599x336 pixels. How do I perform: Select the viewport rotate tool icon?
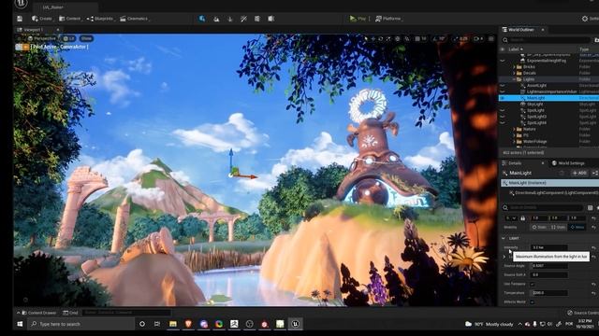click(x=381, y=39)
